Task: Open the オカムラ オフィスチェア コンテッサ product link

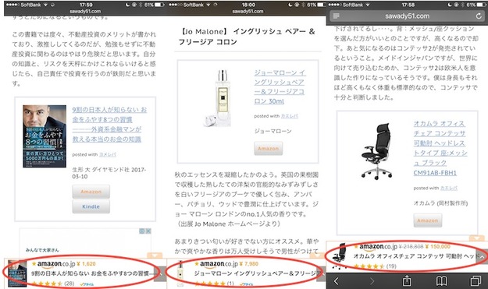Action: click(x=440, y=148)
